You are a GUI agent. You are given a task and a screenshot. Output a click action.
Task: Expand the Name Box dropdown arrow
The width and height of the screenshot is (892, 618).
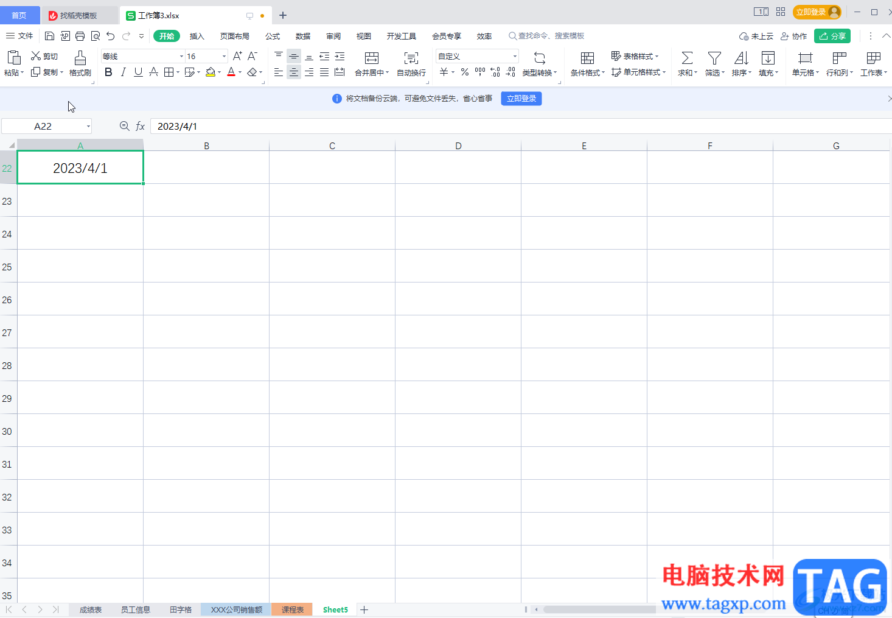tap(88, 126)
